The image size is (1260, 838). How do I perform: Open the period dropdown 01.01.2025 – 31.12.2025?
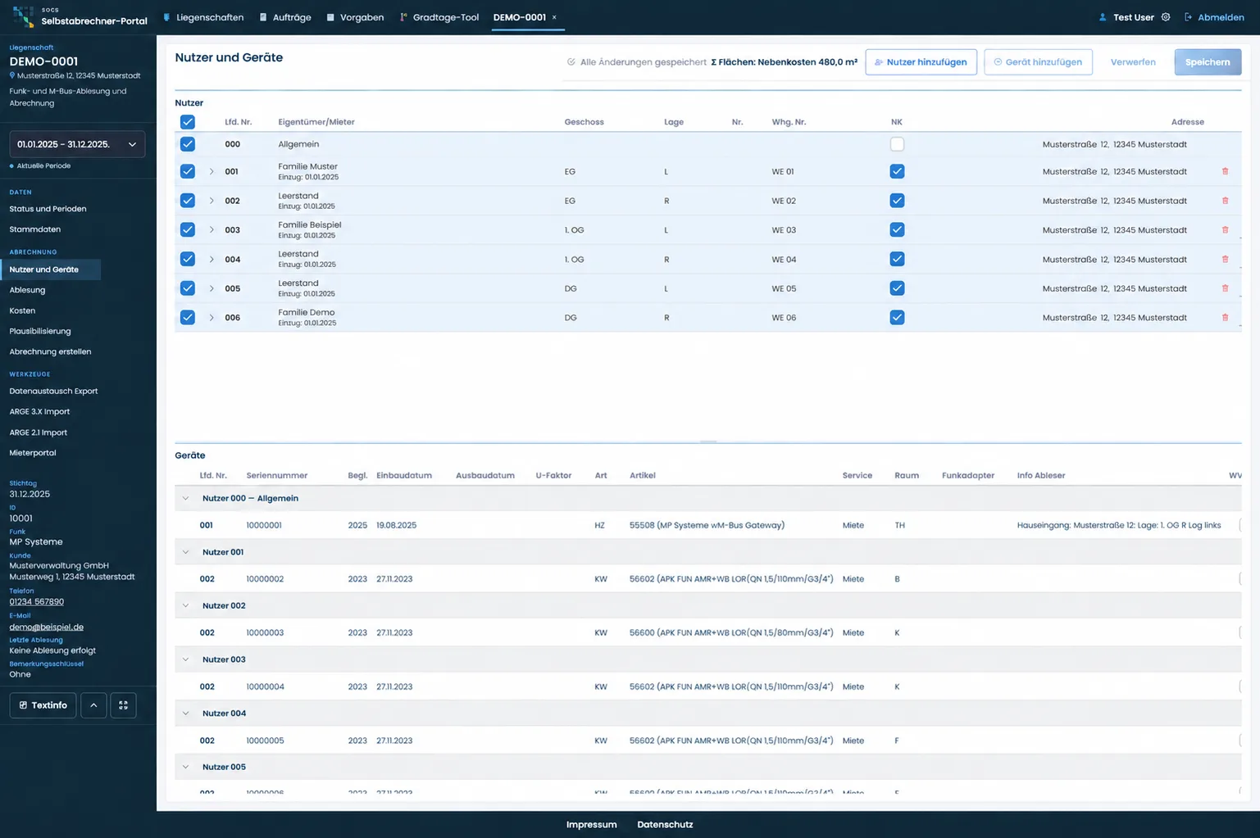coord(77,144)
